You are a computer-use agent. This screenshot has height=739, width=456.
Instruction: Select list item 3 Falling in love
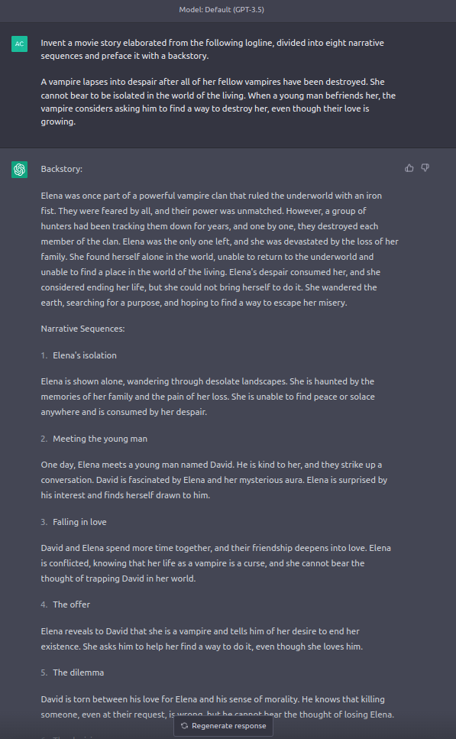pos(74,522)
